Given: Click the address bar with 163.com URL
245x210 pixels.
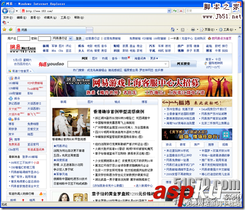Looking at the screenshot, I should point(94,11).
